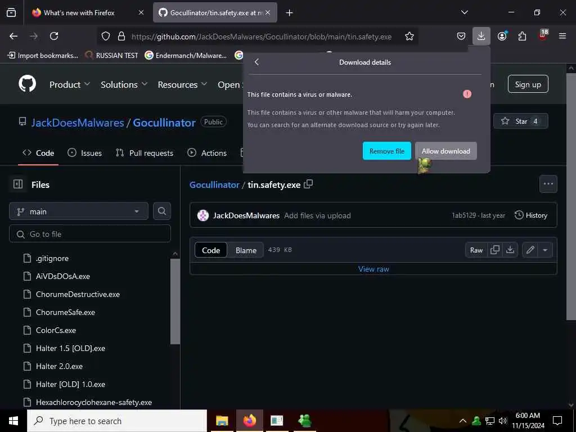This screenshot has width=576, height=432.
Task: Open the Firefox View button
Action: coord(11,13)
